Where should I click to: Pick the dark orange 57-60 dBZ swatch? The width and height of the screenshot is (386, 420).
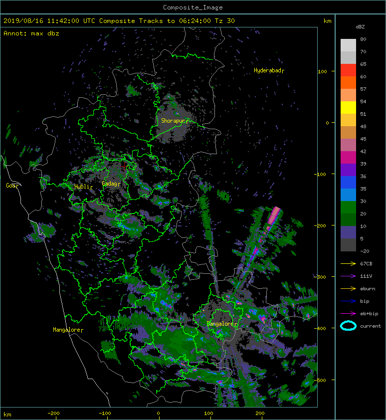(x=348, y=82)
